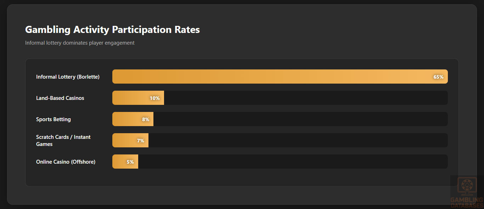Click the 7% value on Scratch Cards bar
Viewport: 484px width, 209px height.
point(141,141)
